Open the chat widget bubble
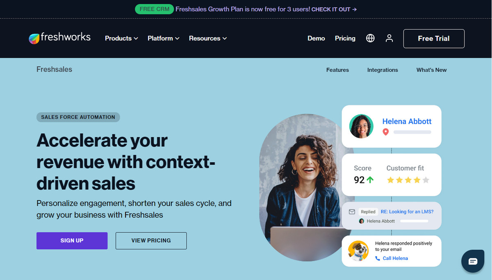 473,261
